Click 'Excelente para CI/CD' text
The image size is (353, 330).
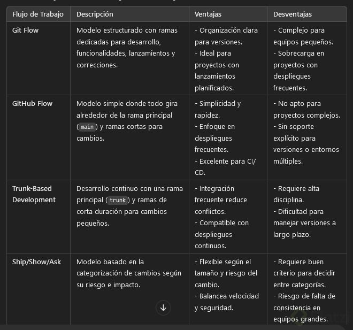[224, 166]
